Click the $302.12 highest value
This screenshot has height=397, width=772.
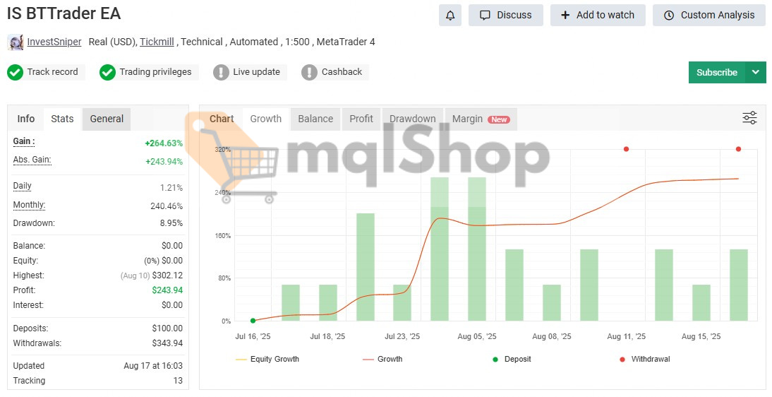tap(167, 275)
